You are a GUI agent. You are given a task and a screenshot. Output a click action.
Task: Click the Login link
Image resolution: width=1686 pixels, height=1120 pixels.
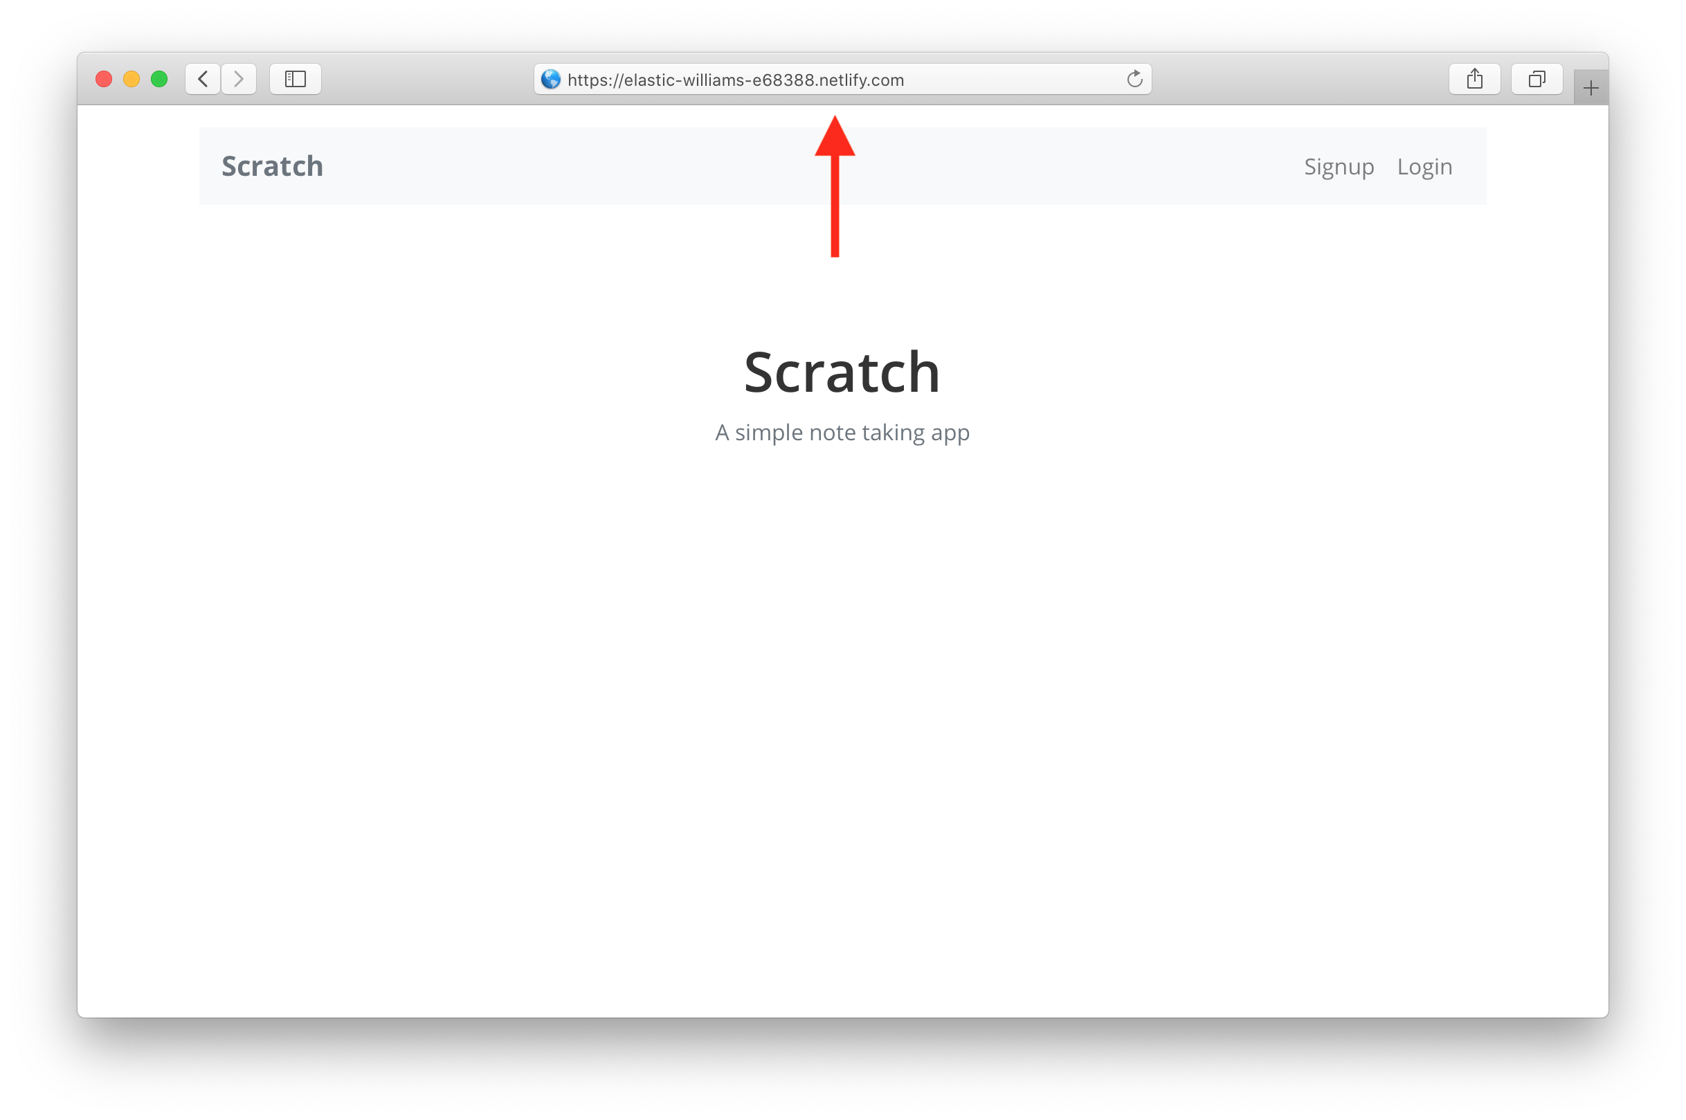(1425, 165)
